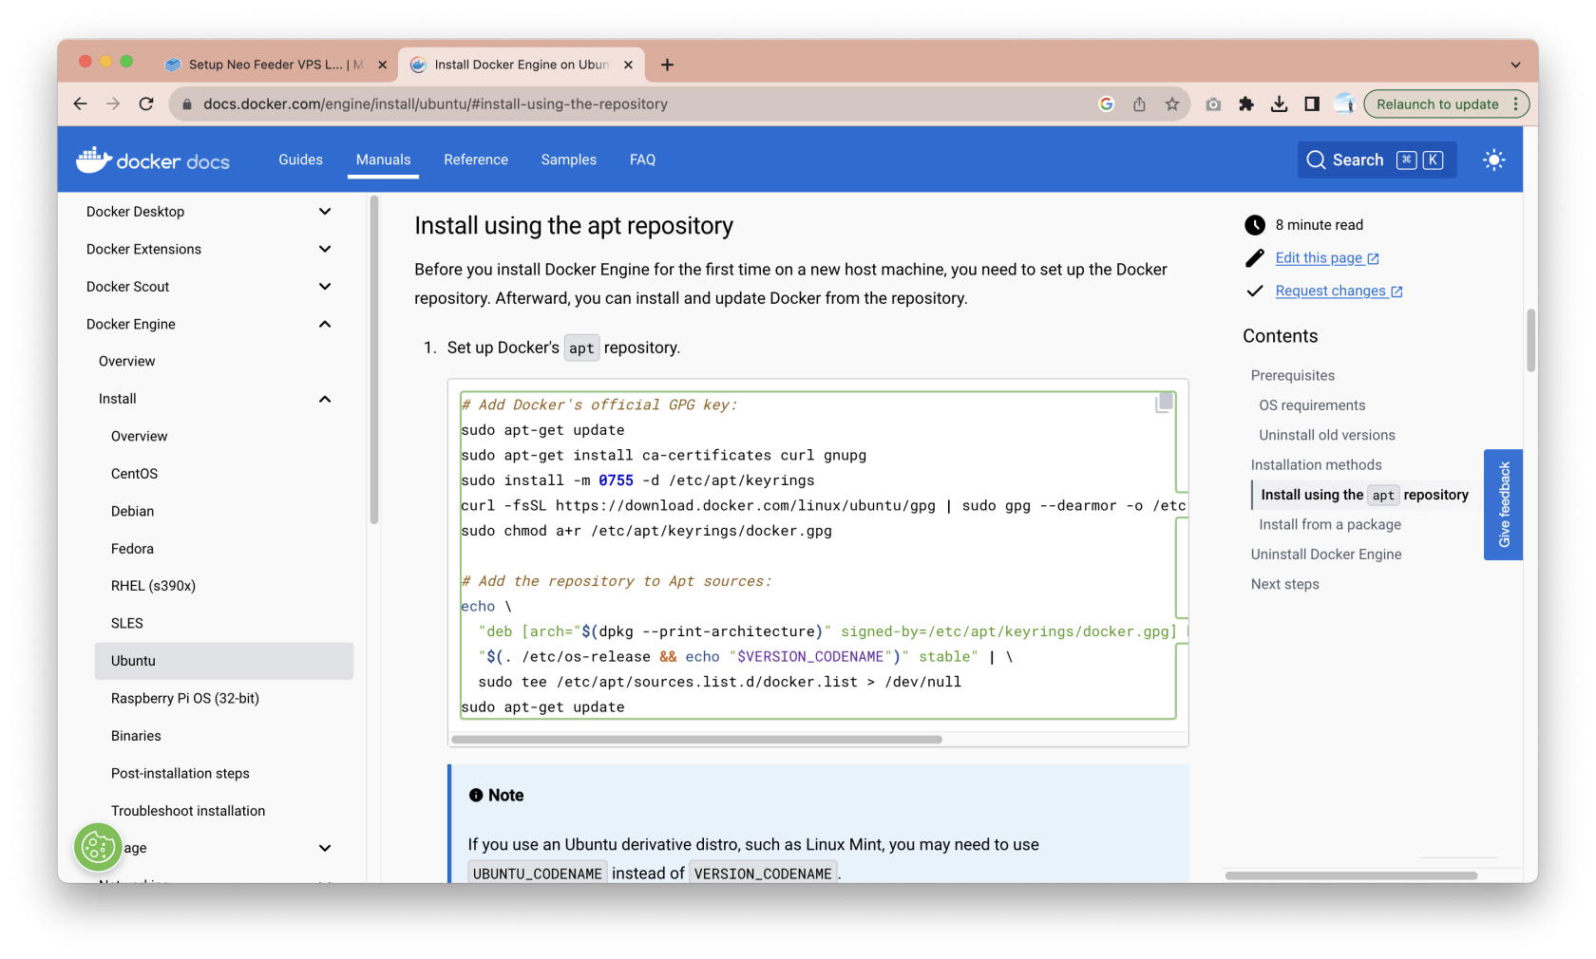Screen dimensions: 1596x959
Task: Open the Fedora install page
Action: pos(132,549)
